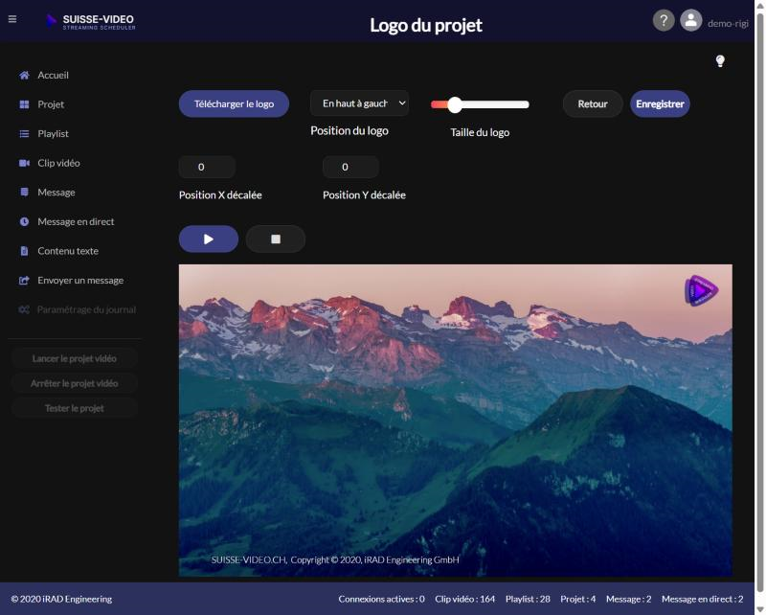766x615 pixels.
Task: Click the Projet : 4 status
Action: pyautogui.click(x=578, y=599)
